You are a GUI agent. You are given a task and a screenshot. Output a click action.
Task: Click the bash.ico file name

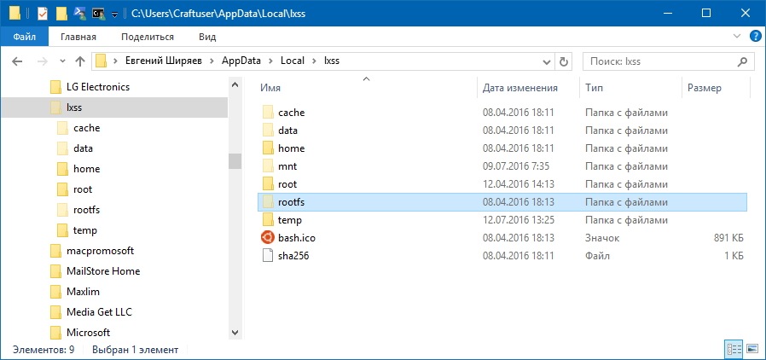(x=297, y=238)
